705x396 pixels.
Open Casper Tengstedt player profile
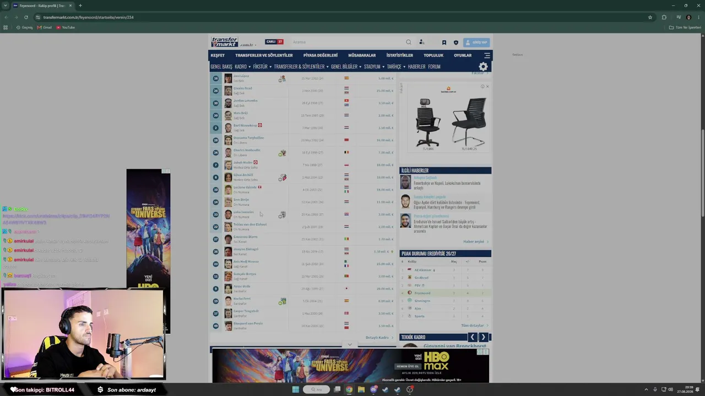tap(246, 311)
